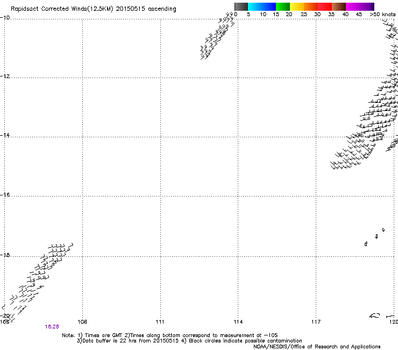The width and height of the screenshot is (398, 350).
Task: Click the 'Note: 1) Times are GMT' footnote line
Action: [x=170, y=335]
